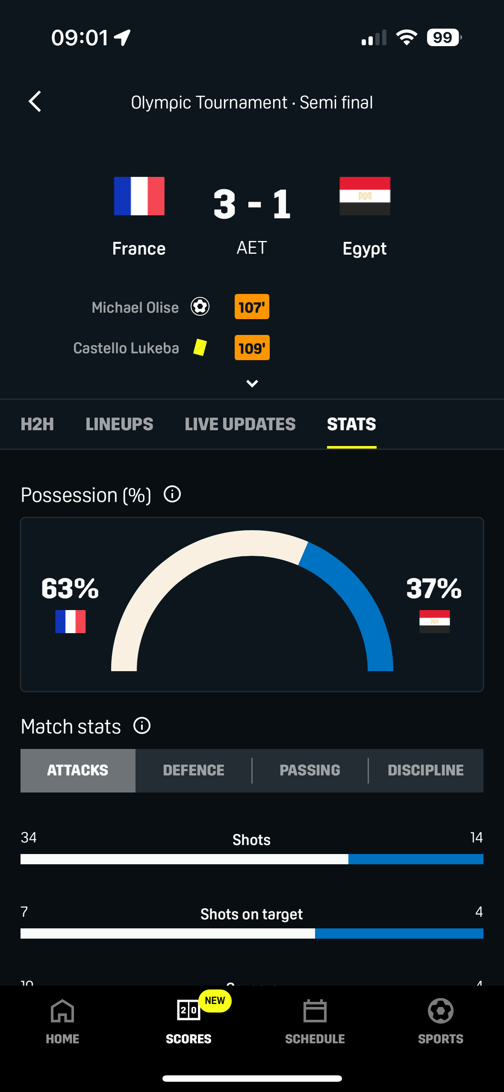
Task: Tap the Egypt team flag in the header
Action: pyautogui.click(x=365, y=196)
